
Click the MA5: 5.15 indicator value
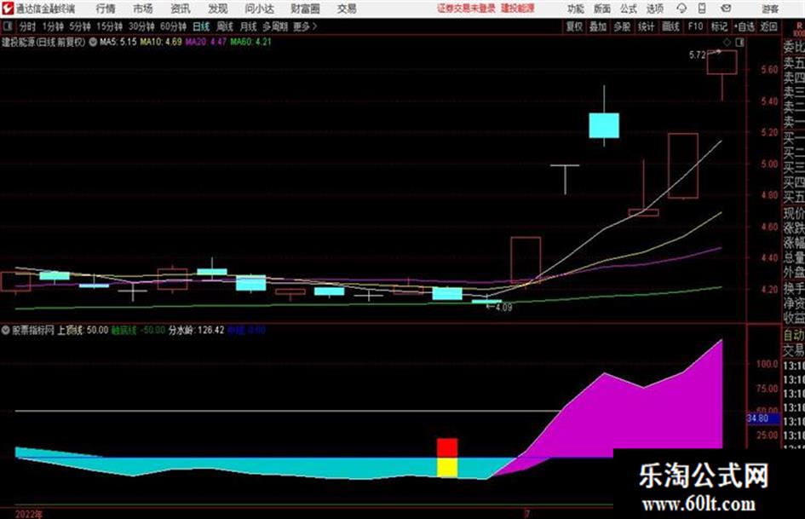(x=118, y=42)
